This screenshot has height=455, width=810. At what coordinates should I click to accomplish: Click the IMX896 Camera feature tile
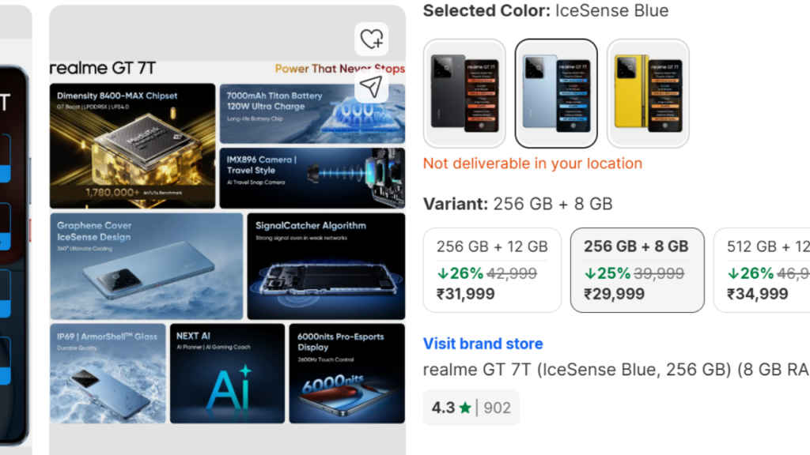311,178
